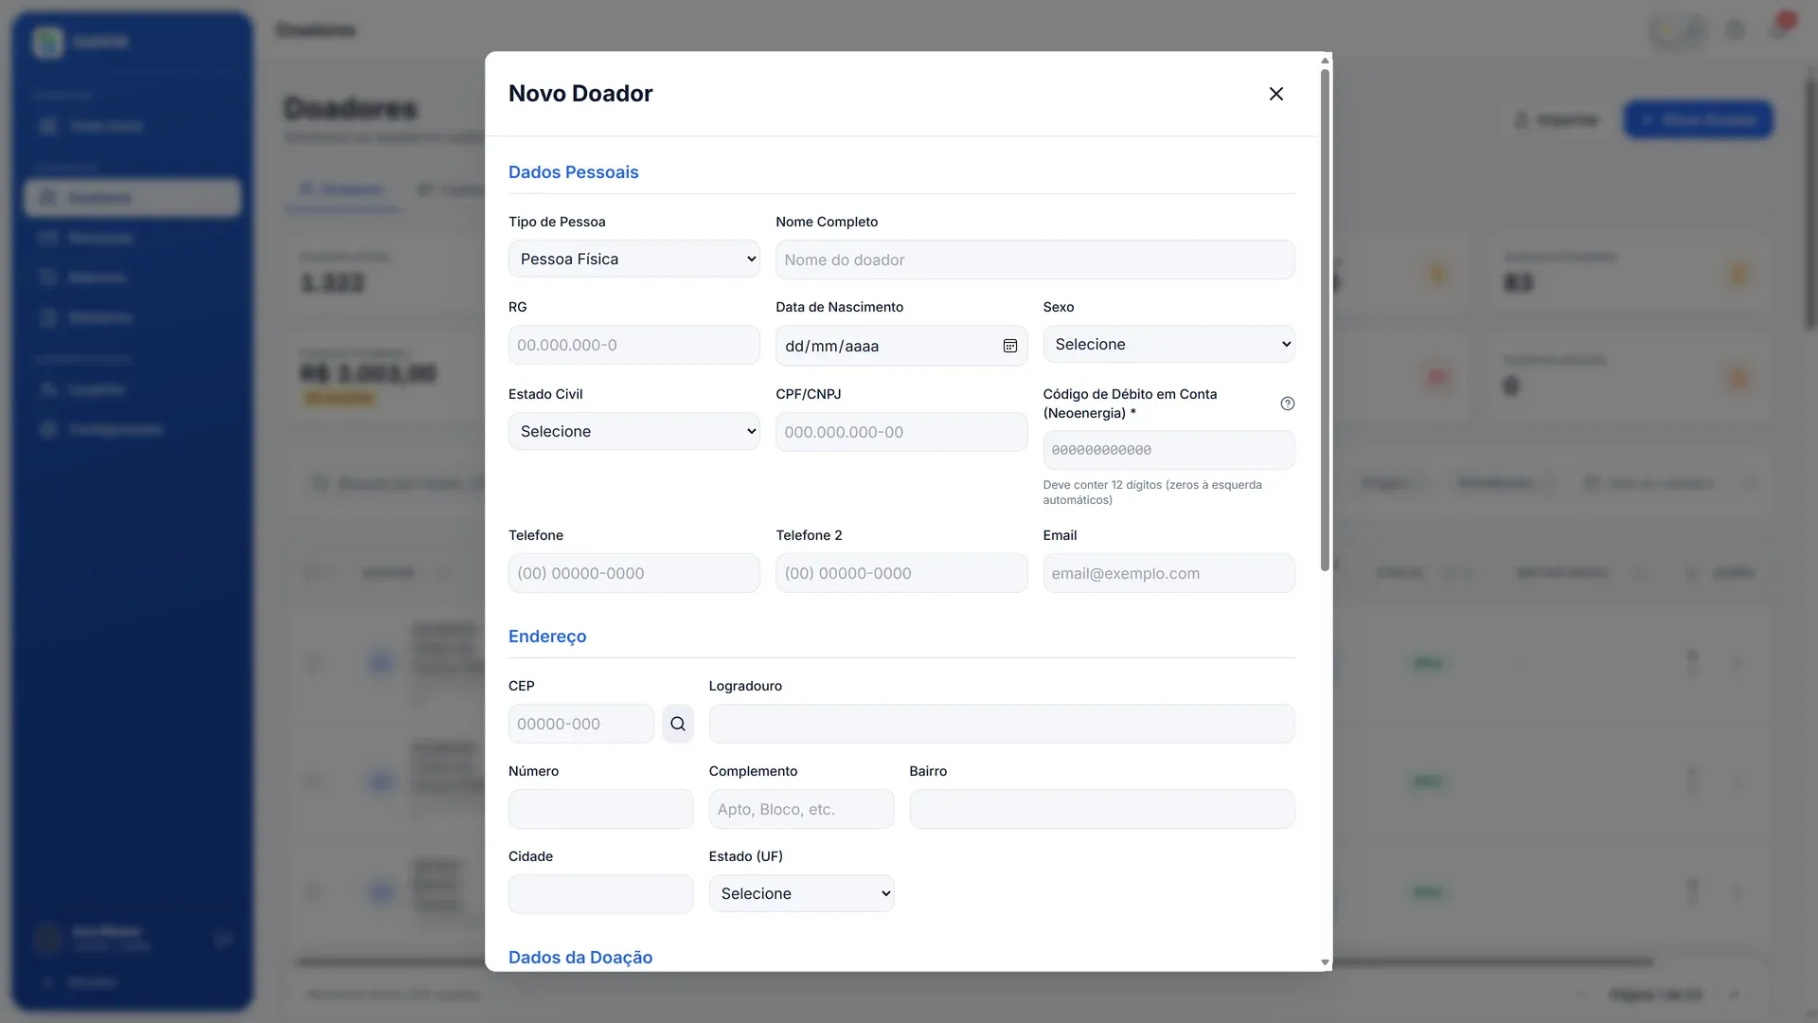Focus the Logradouro field

1002,724
